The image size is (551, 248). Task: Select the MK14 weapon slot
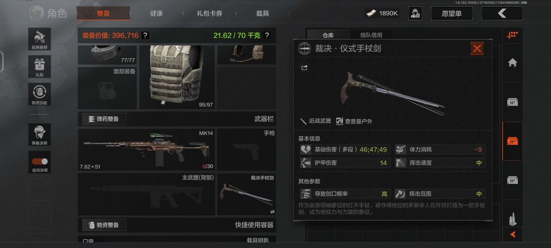pos(146,150)
